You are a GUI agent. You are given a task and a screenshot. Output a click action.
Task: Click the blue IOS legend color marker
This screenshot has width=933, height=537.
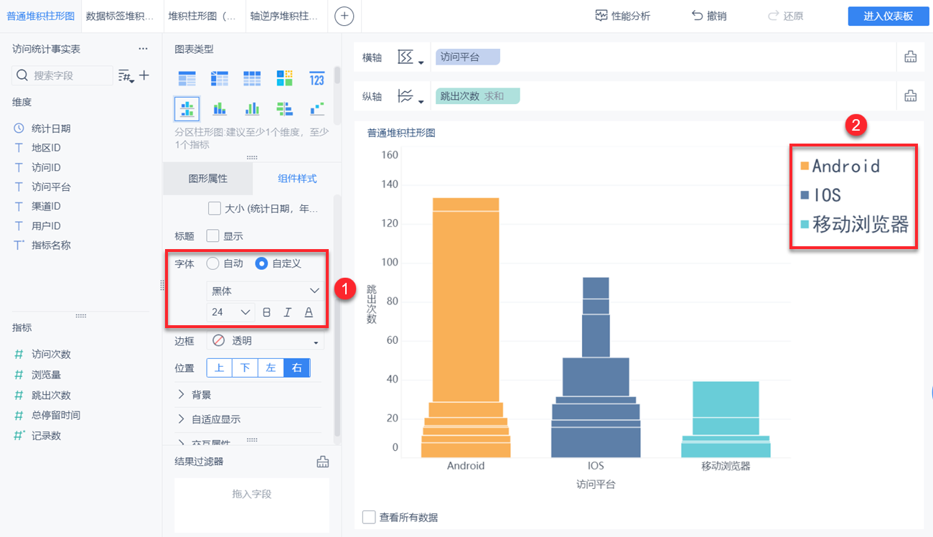click(805, 195)
